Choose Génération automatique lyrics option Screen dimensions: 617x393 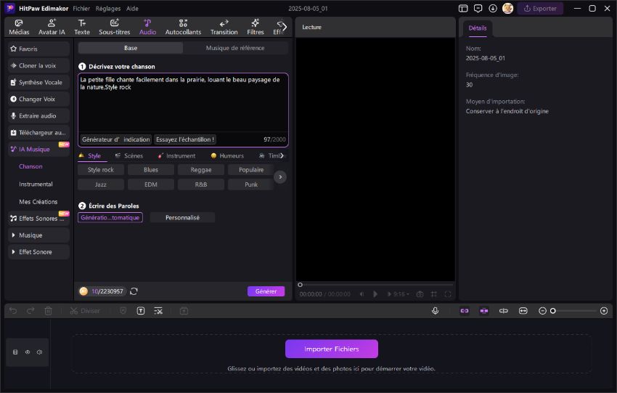[110, 218]
